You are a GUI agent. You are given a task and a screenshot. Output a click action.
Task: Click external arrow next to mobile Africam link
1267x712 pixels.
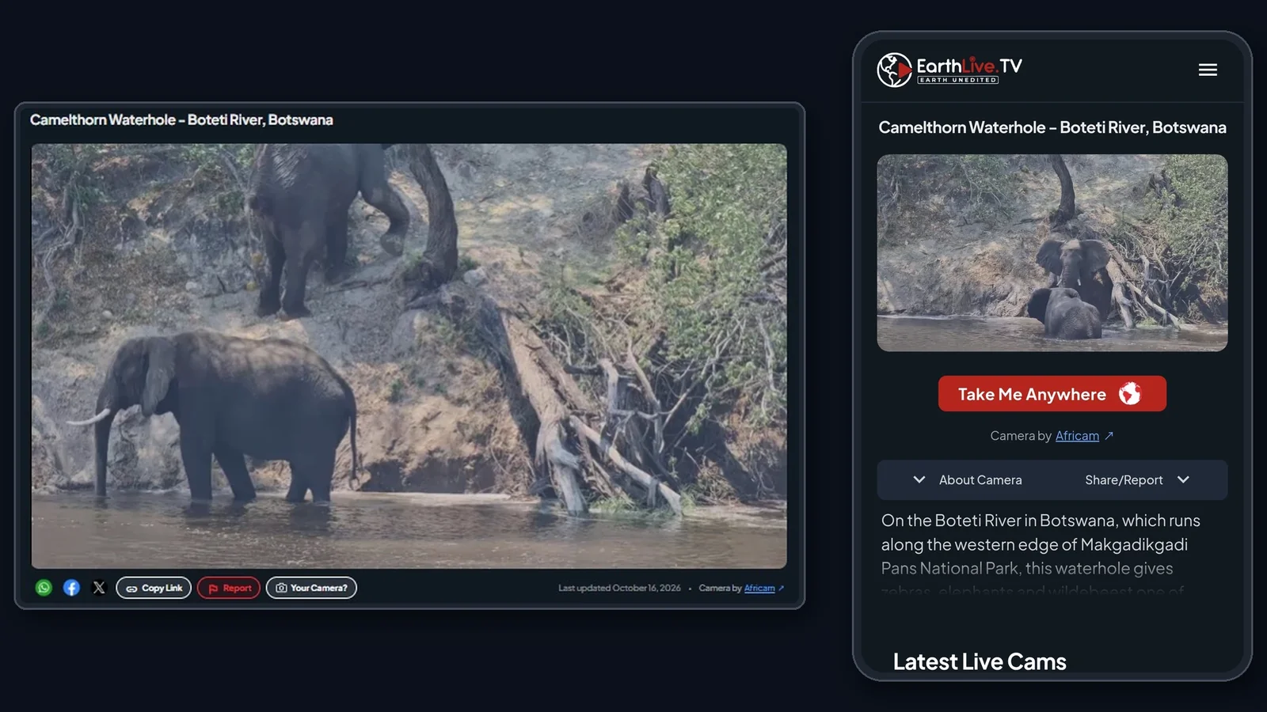tap(1109, 436)
